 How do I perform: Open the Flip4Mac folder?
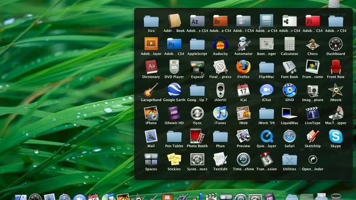266,67
